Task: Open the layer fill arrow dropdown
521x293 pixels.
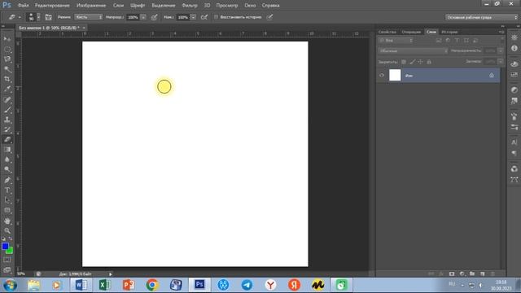Action: [501, 62]
